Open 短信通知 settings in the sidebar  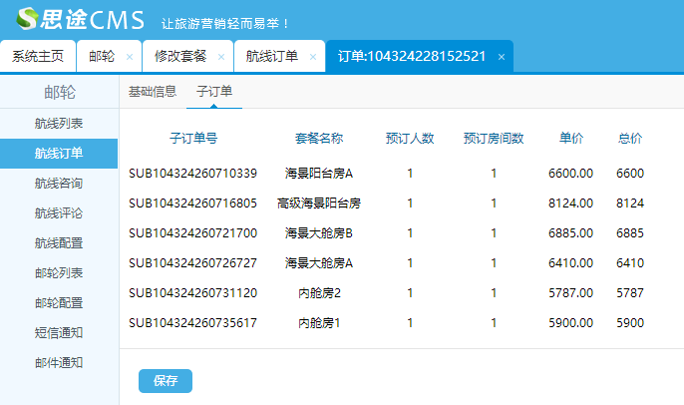59,333
